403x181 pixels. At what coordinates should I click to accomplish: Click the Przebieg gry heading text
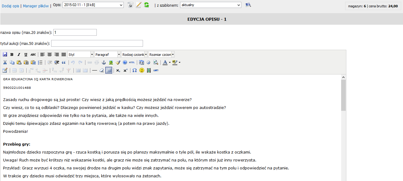(x=17, y=144)
